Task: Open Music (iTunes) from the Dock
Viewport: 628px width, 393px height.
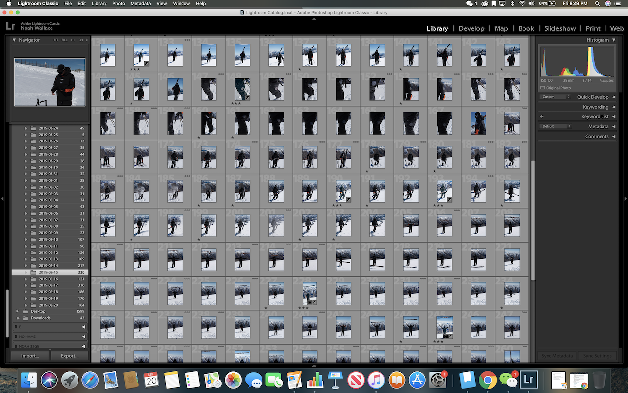Action: point(376,380)
